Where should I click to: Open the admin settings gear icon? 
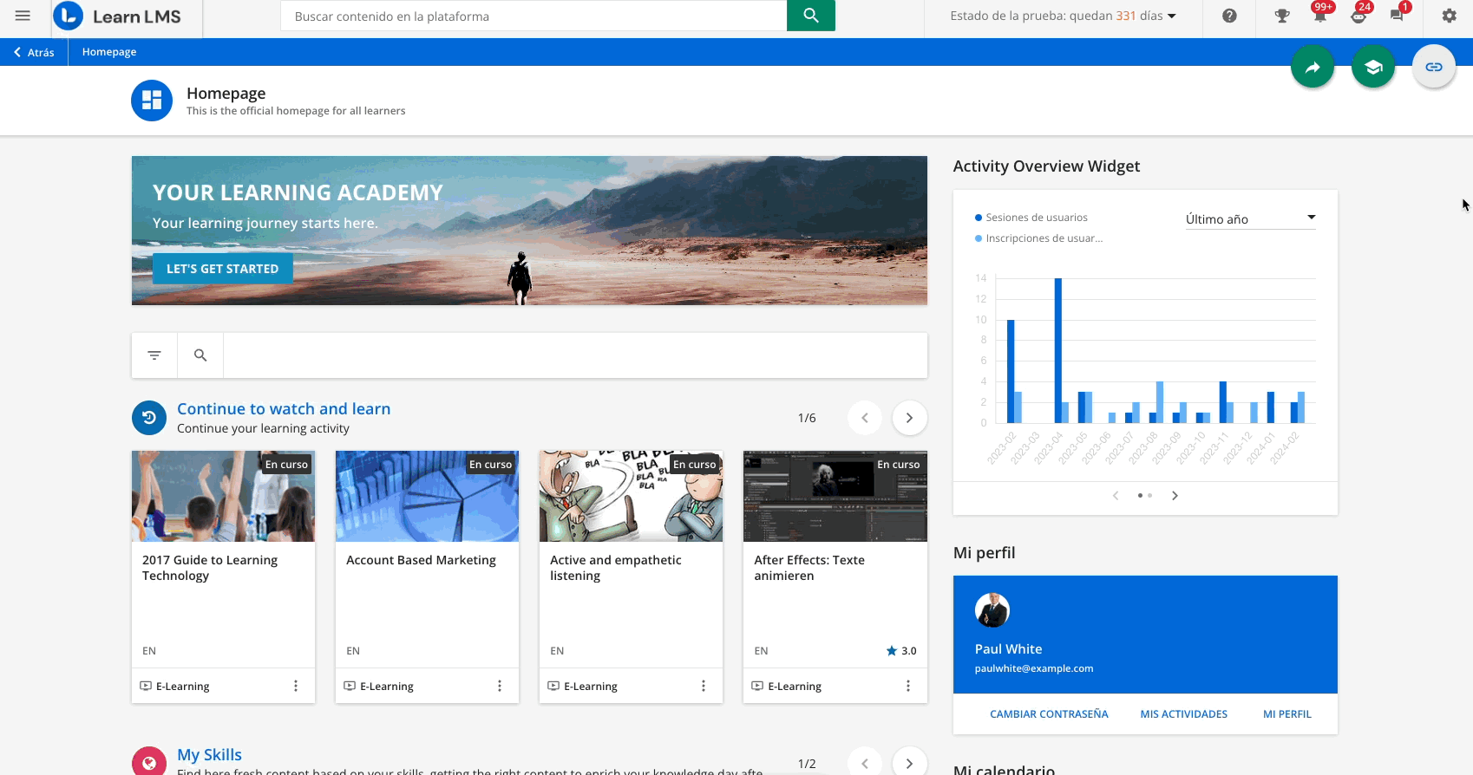[x=1449, y=16]
